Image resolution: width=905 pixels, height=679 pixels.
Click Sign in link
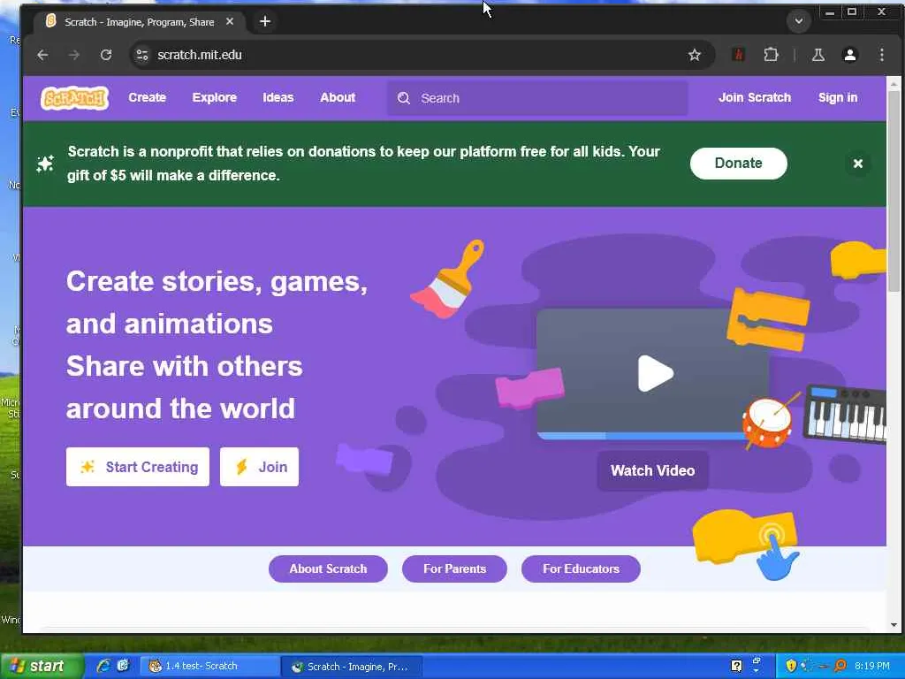point(838,97)
